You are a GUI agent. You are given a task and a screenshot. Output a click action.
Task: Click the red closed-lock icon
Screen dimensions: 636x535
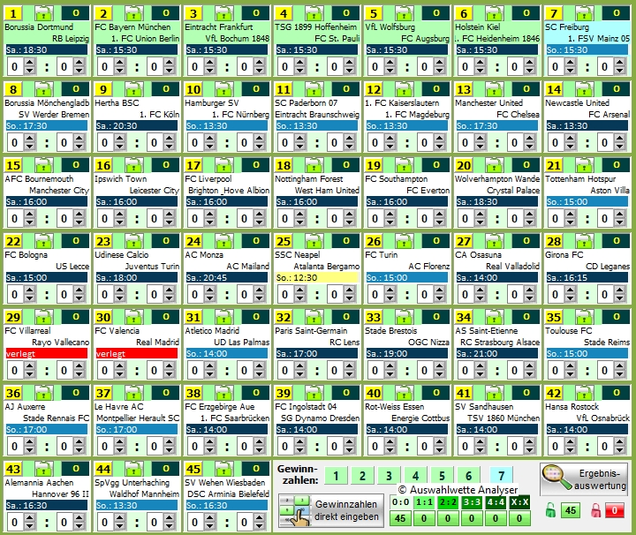pyautogui.click(x=596, y=510)
